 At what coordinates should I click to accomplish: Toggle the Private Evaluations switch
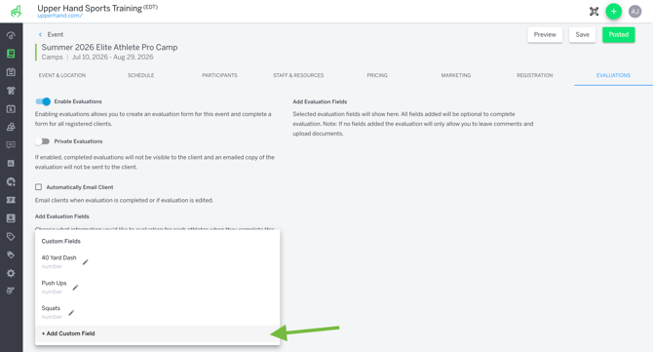pos(43,141)
